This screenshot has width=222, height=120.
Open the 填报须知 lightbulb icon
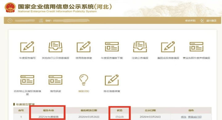point(84,80)
